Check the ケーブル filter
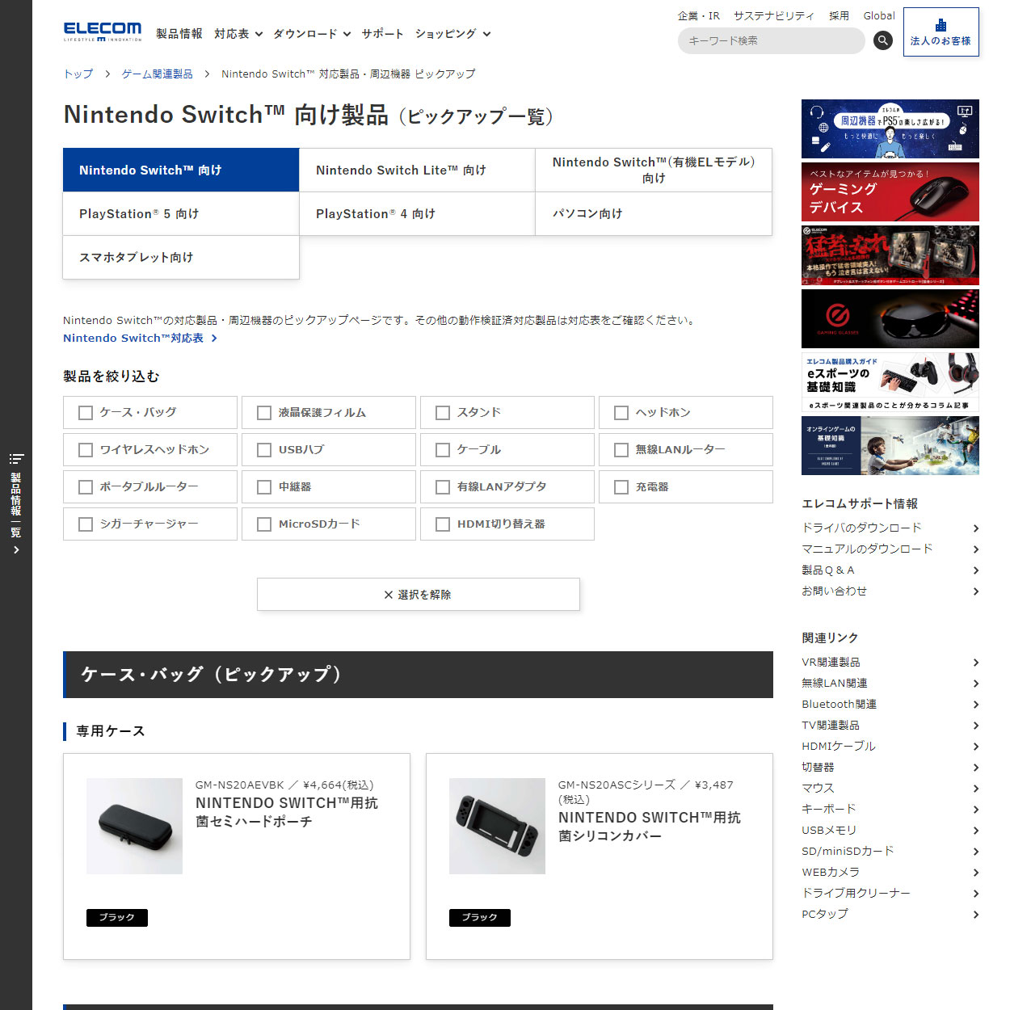 coord(443,450)
